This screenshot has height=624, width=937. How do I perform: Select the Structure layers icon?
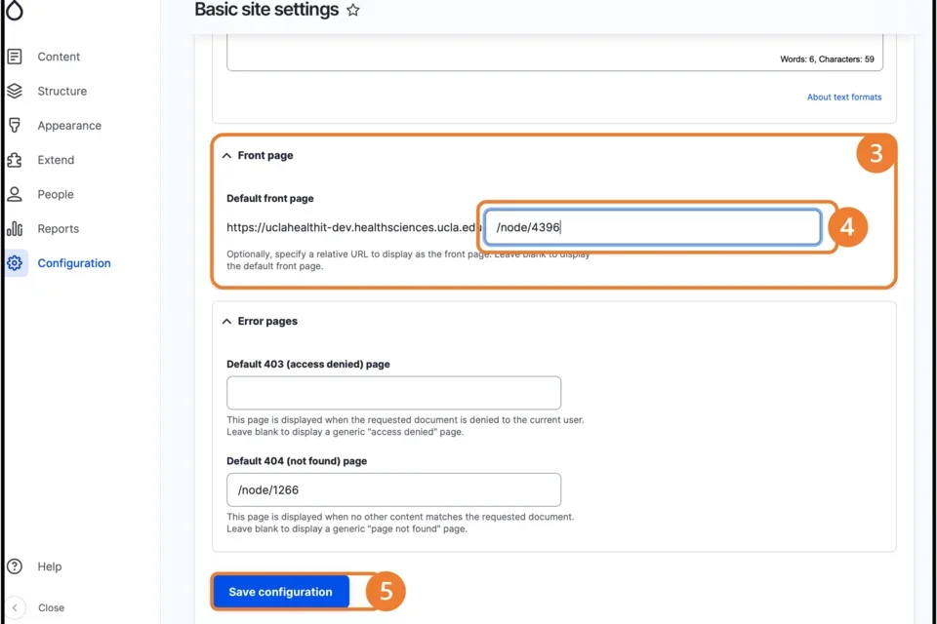coord(16,91)
